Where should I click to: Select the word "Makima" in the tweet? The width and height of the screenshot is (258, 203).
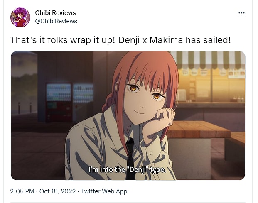click(166, 40)
